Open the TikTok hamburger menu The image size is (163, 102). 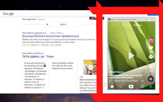tap(112, 25)
